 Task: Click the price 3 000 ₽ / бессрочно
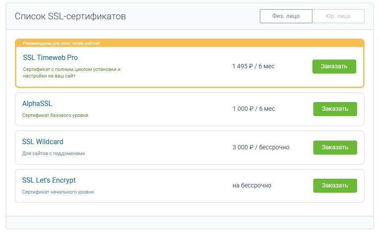[261, 147]
